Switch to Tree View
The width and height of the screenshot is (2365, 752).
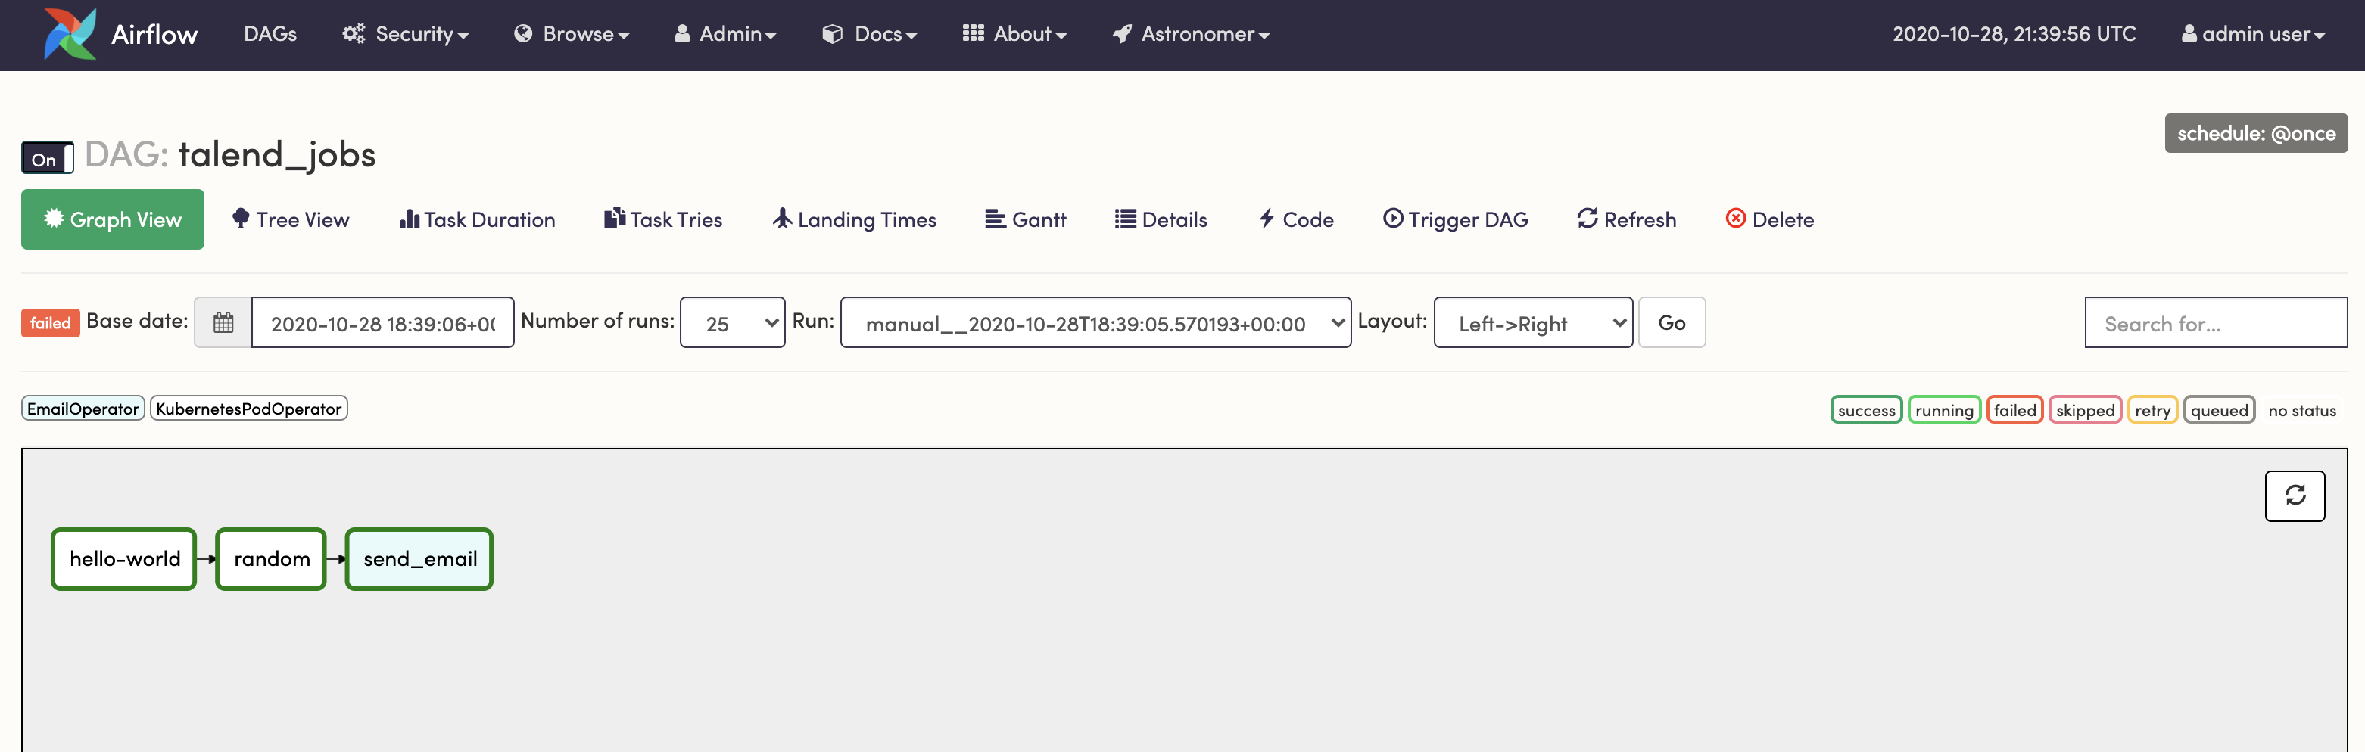click(x=290, y=219)
